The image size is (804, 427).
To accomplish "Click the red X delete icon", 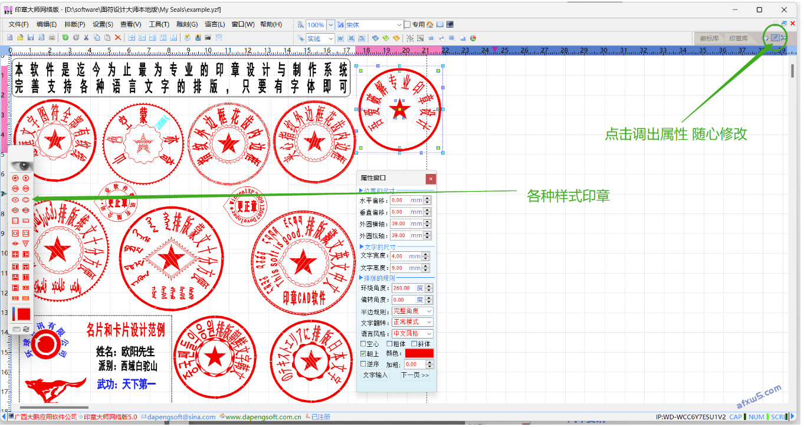I will (x=118, y=38).
